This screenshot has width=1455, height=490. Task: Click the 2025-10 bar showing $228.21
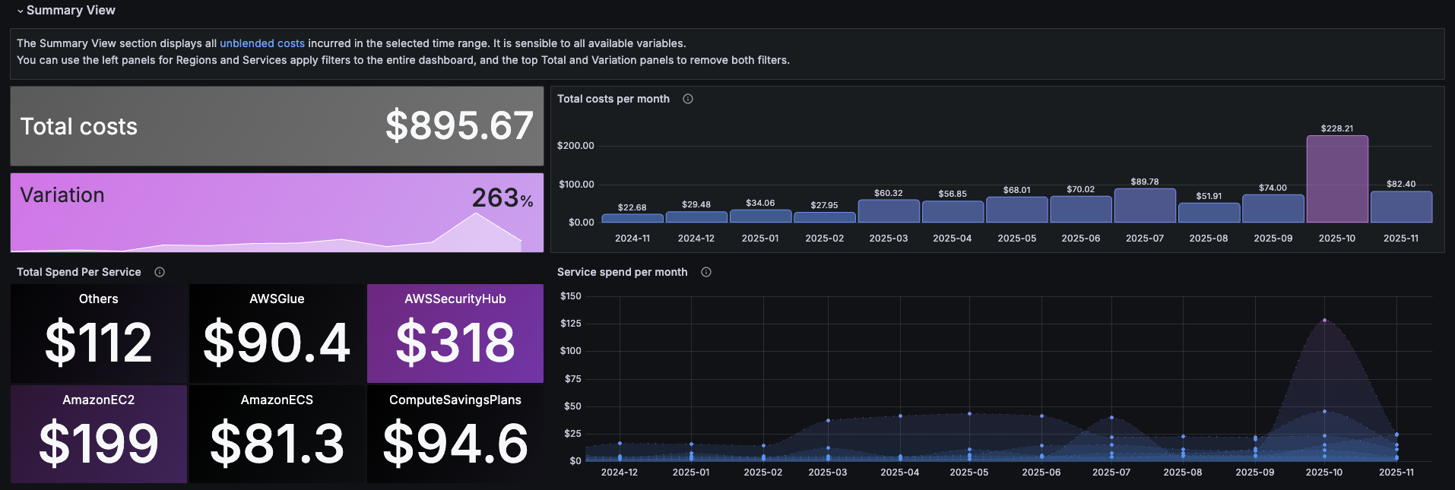point(1336,179)
